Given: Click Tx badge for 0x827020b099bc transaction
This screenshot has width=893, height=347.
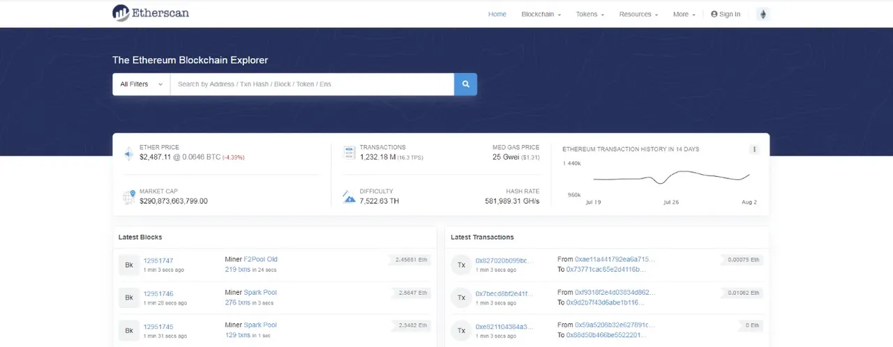Looking at the screenshot, I should (x=461, y=265).
